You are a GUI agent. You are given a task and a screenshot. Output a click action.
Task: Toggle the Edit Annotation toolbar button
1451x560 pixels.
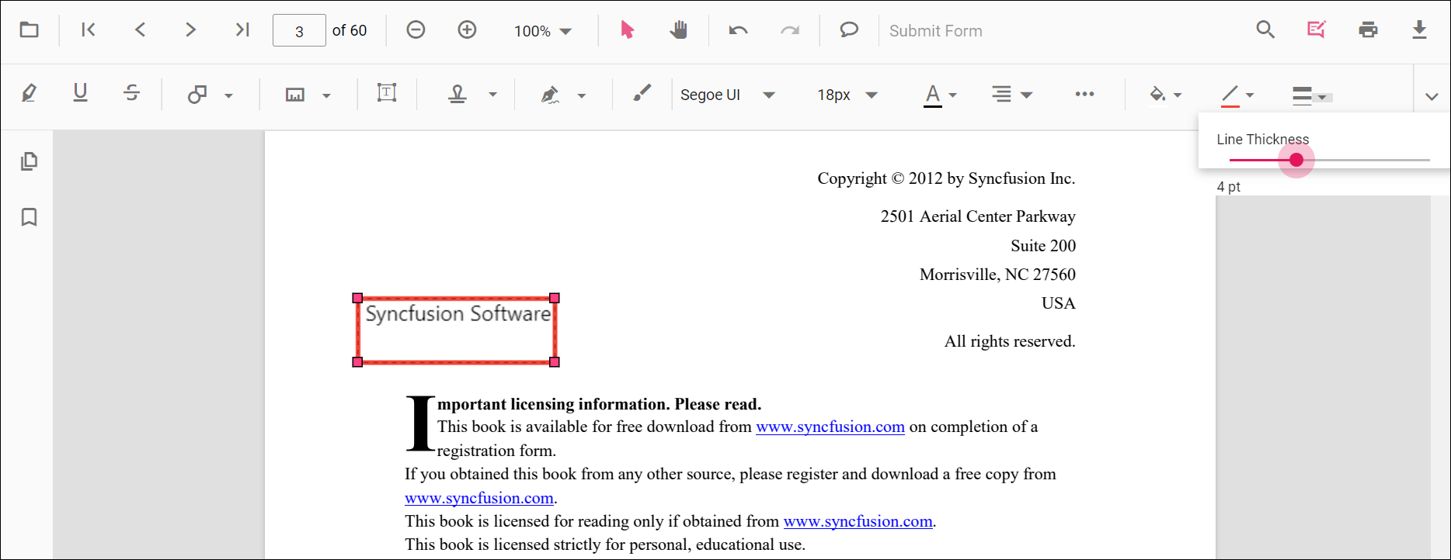click(1316, 30)
